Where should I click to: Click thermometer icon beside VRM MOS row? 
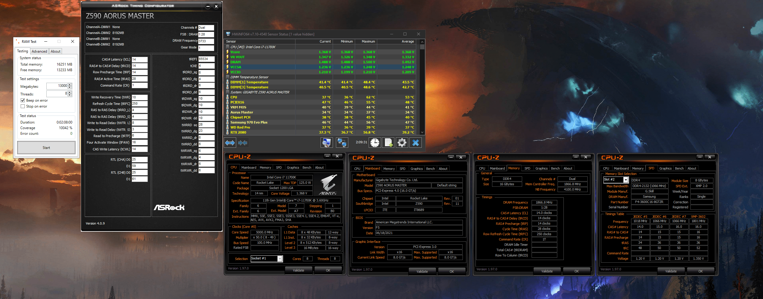pyautogui.click(x=228, y=107)
